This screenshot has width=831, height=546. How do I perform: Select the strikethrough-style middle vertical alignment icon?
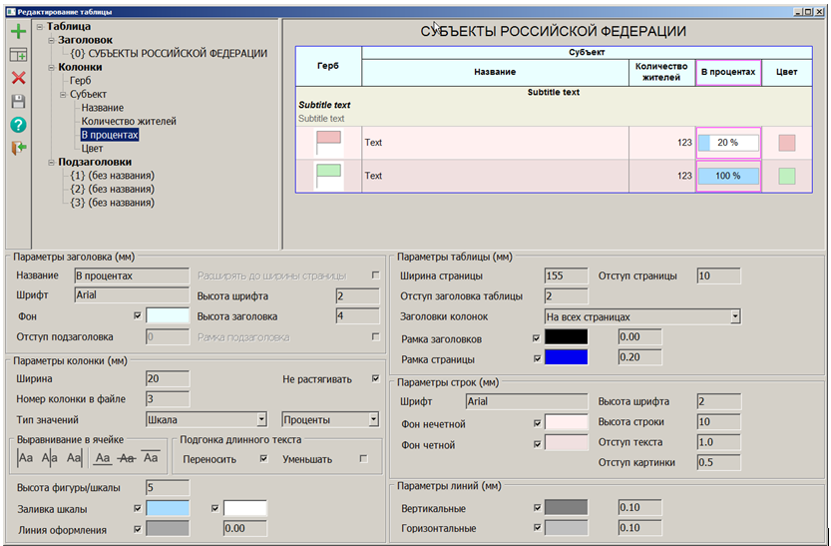point(125,458)
